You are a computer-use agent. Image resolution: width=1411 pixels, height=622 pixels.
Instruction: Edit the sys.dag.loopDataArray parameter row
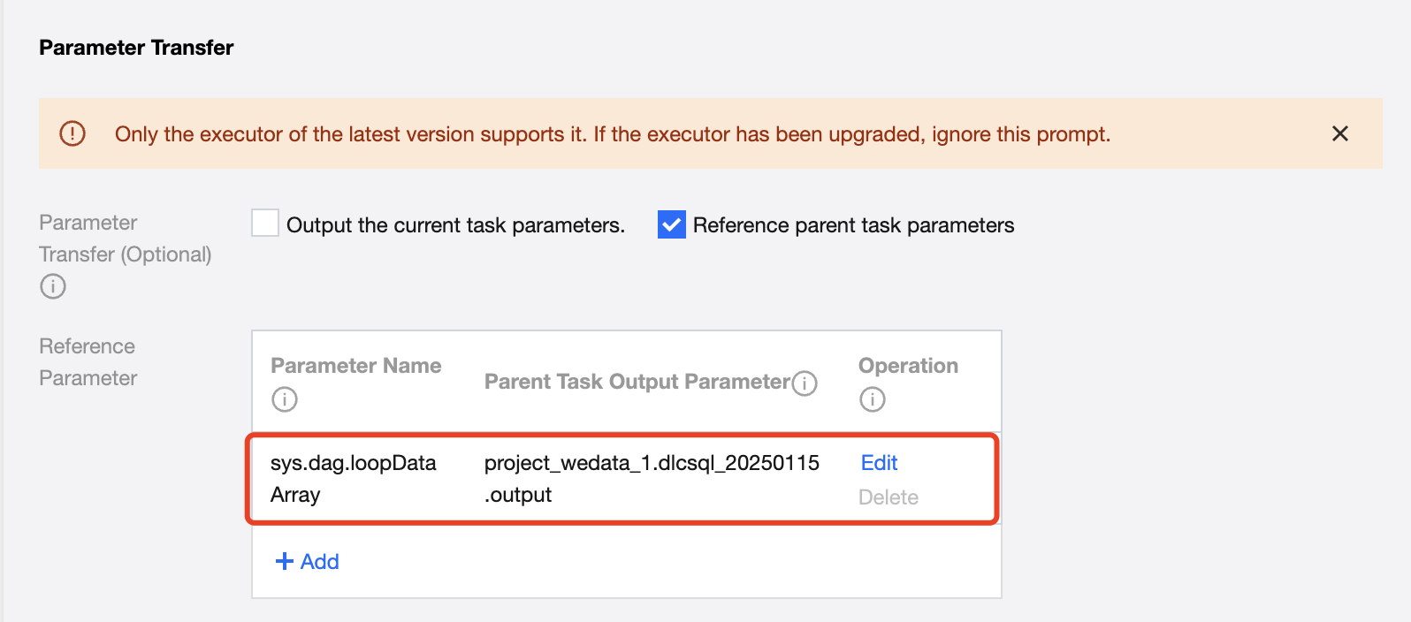[x=879, y=463]
